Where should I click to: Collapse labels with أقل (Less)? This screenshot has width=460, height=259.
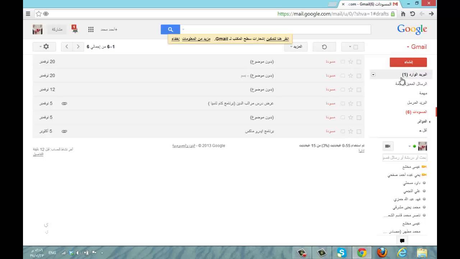pos(423,130)
